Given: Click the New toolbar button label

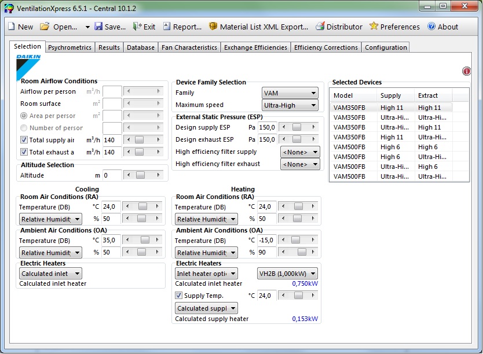Looking at the screenshot, I should 25,27.
